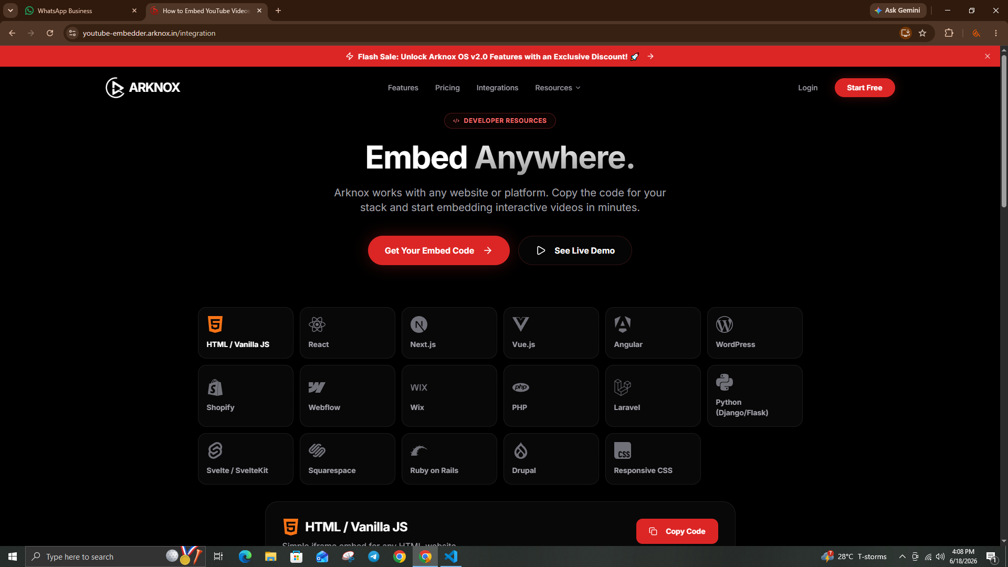
Task: Click the install app icon in address bar
Action: 906,33
